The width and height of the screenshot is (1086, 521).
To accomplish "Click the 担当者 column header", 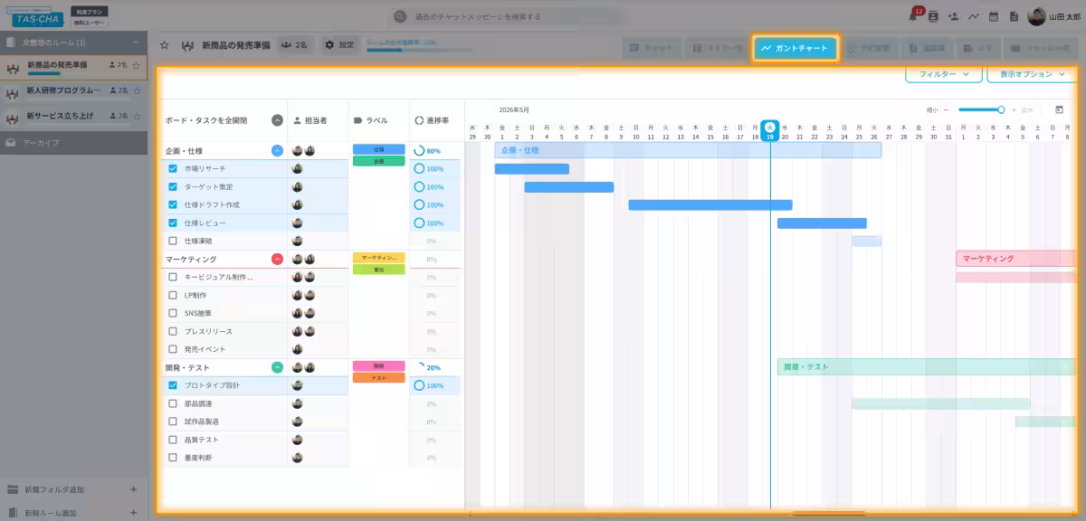I will 310,120.
